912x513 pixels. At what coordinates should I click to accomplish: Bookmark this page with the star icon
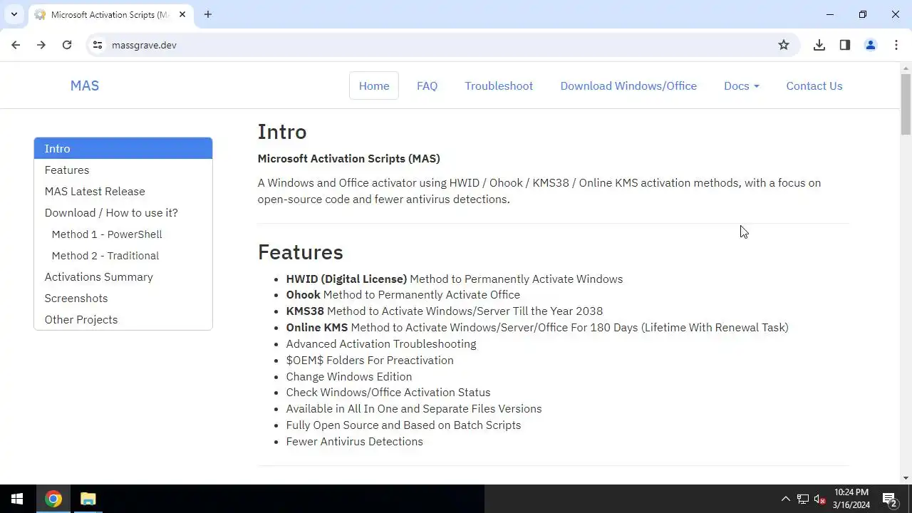coord(784,45)
